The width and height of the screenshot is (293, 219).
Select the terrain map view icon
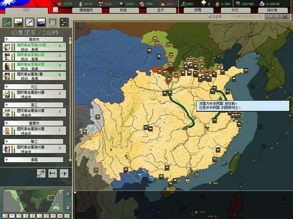pyautogui.click(x=7, y=22)
